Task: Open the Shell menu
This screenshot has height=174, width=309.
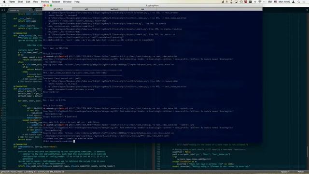Action: [x=20, y=2]
